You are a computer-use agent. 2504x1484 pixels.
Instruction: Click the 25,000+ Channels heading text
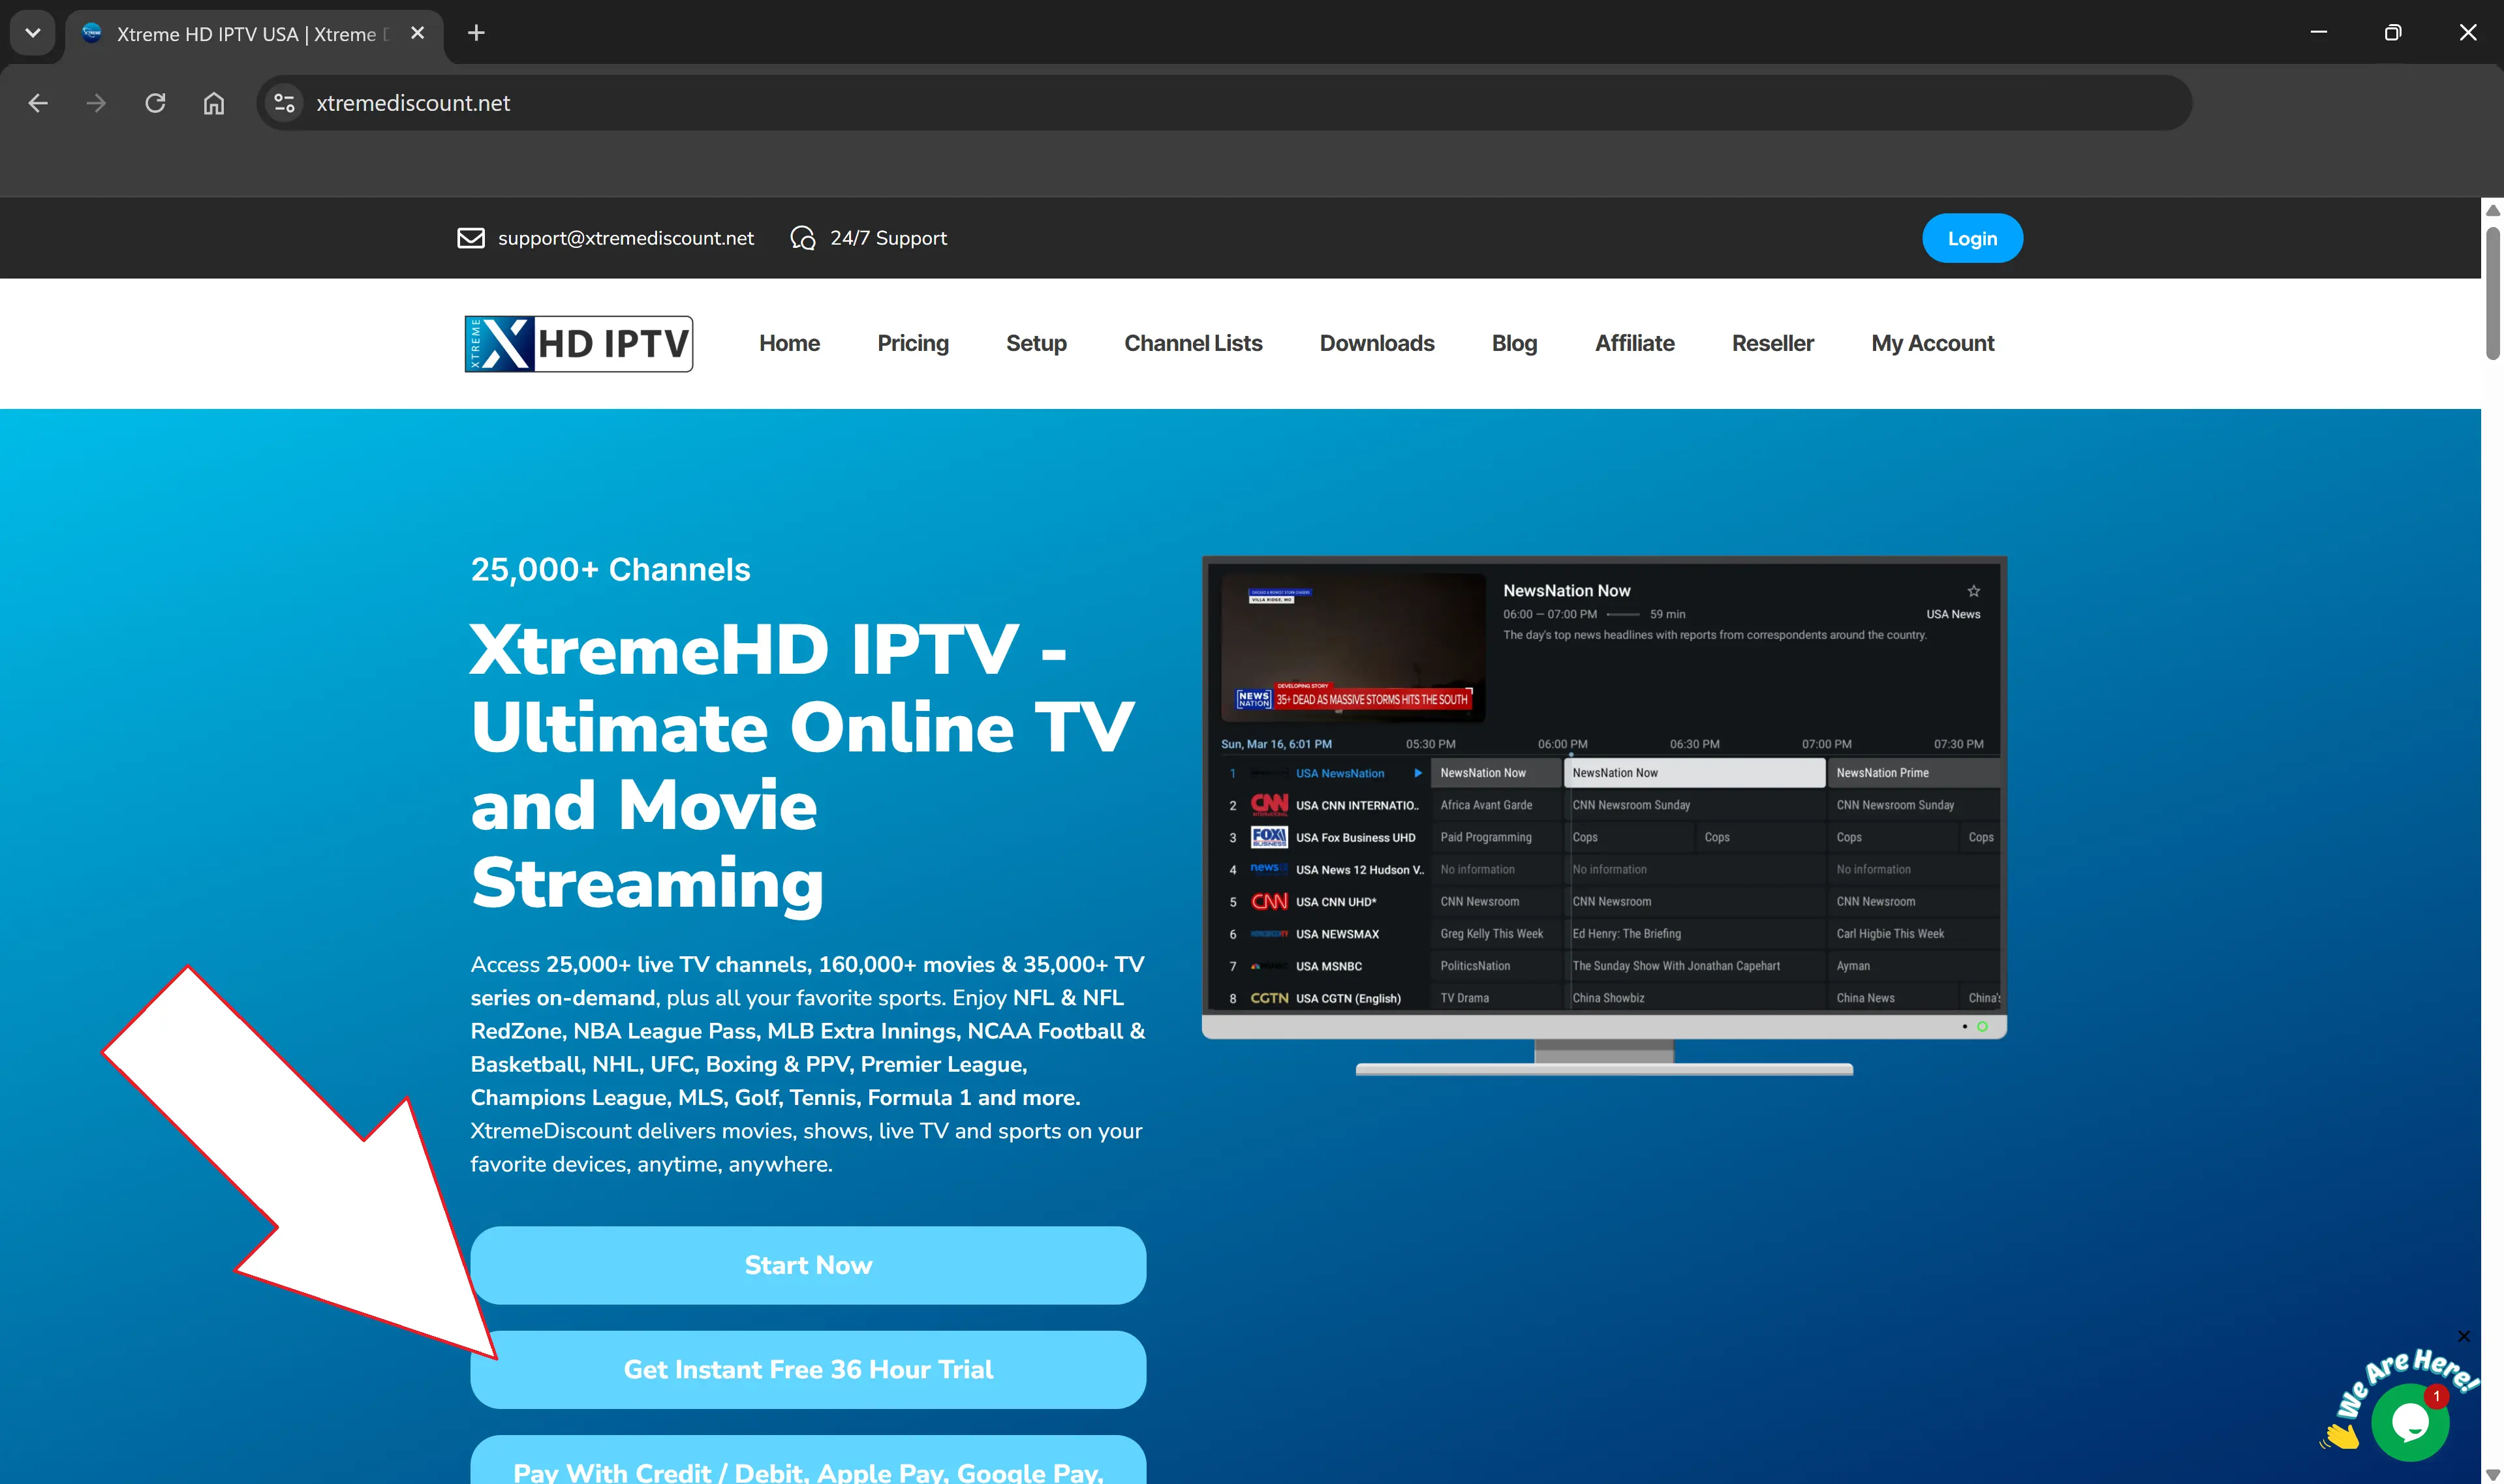[x=610, y=569]
